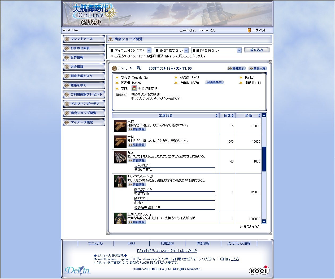The height and width of the screenshot is (279, 335).
Task: Open the マニュアル footer link
Action: pyautogui.click(x=95, y=243)
